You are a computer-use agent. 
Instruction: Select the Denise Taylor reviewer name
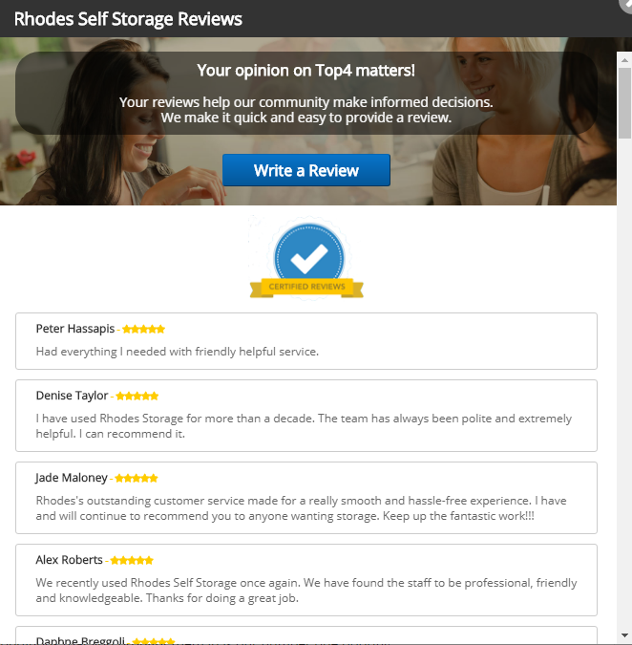(x=72, y=396)
